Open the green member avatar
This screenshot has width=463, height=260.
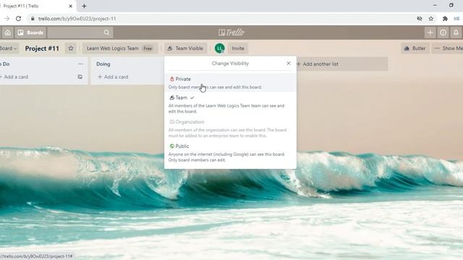point(219,48)
